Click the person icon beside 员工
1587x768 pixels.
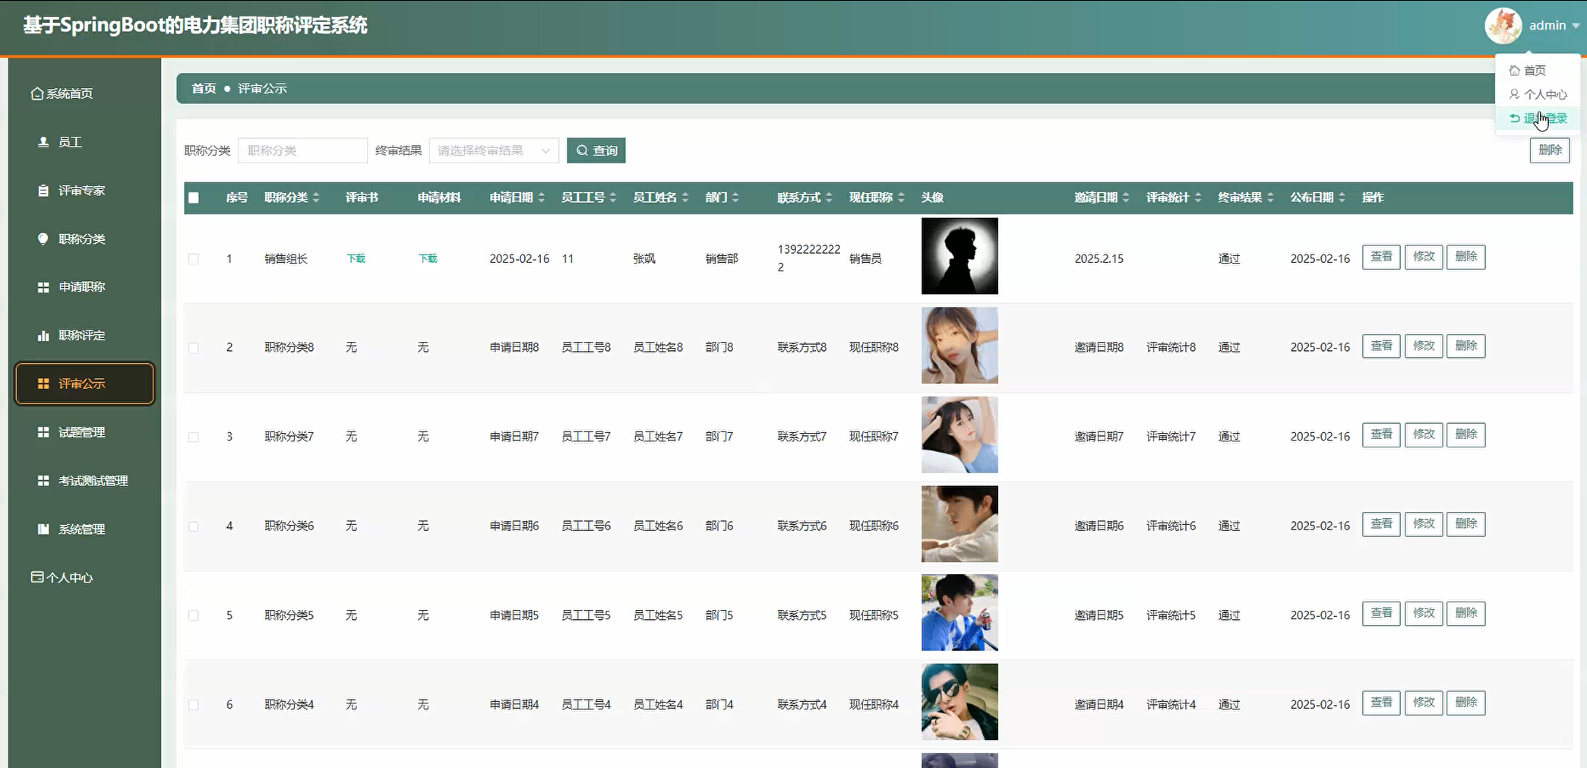43,142
